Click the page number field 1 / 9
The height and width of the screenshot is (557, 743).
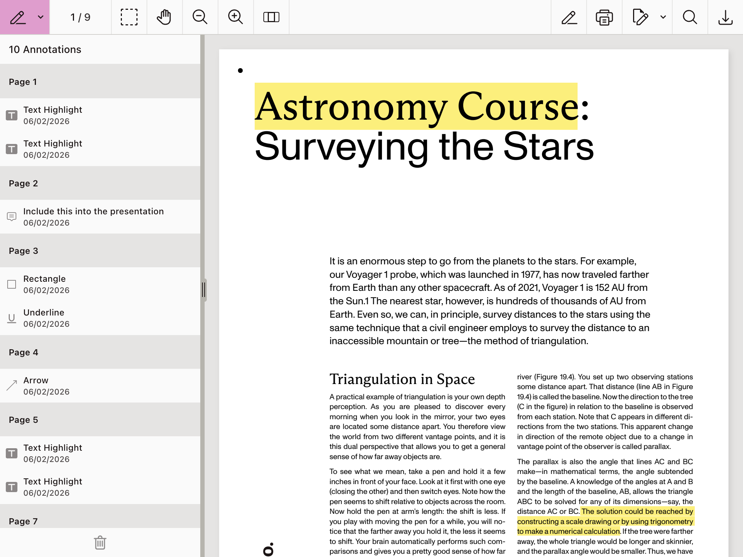click(x=80, y=17)
